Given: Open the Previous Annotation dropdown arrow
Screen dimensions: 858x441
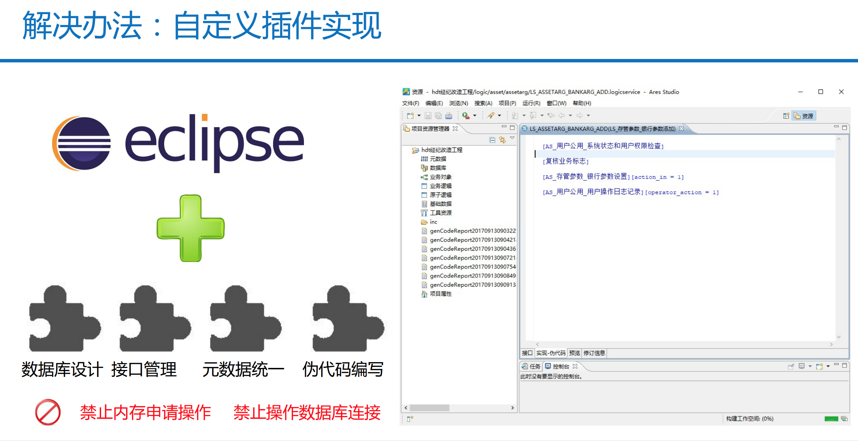Looking at the screenshot, I should tap(542, 116).
